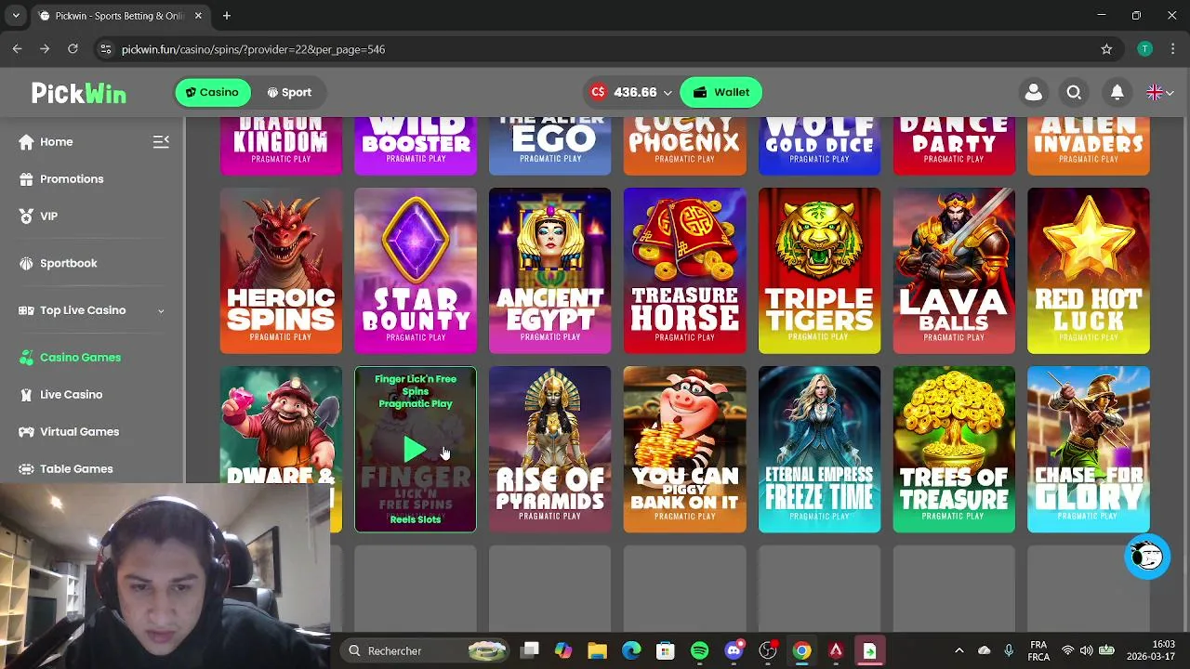The image size is (1190, 669).
Task: Switch to the Sport tab
Action: [289, 92]
